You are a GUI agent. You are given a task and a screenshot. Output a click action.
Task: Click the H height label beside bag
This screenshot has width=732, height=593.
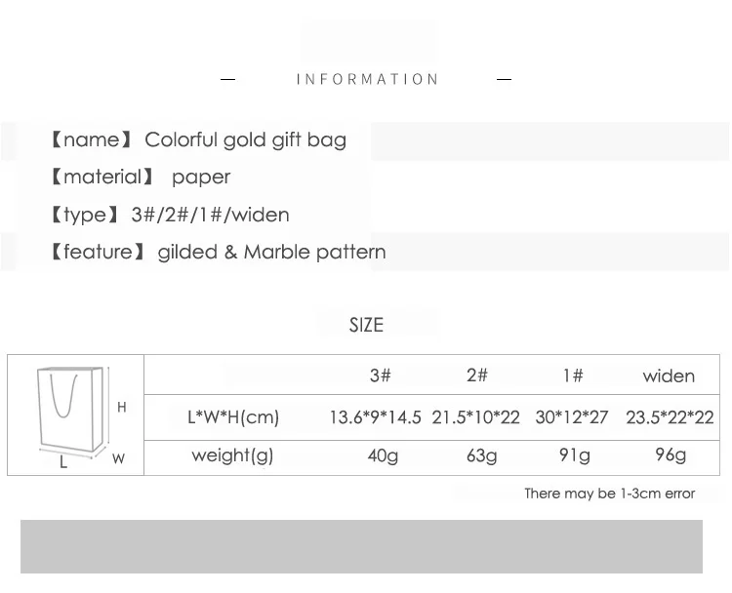click(x=122, y=408)
